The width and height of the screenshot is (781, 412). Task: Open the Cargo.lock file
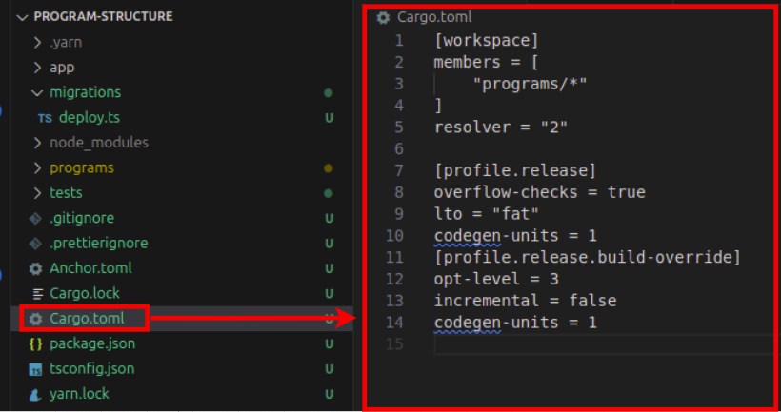[85, 293]
